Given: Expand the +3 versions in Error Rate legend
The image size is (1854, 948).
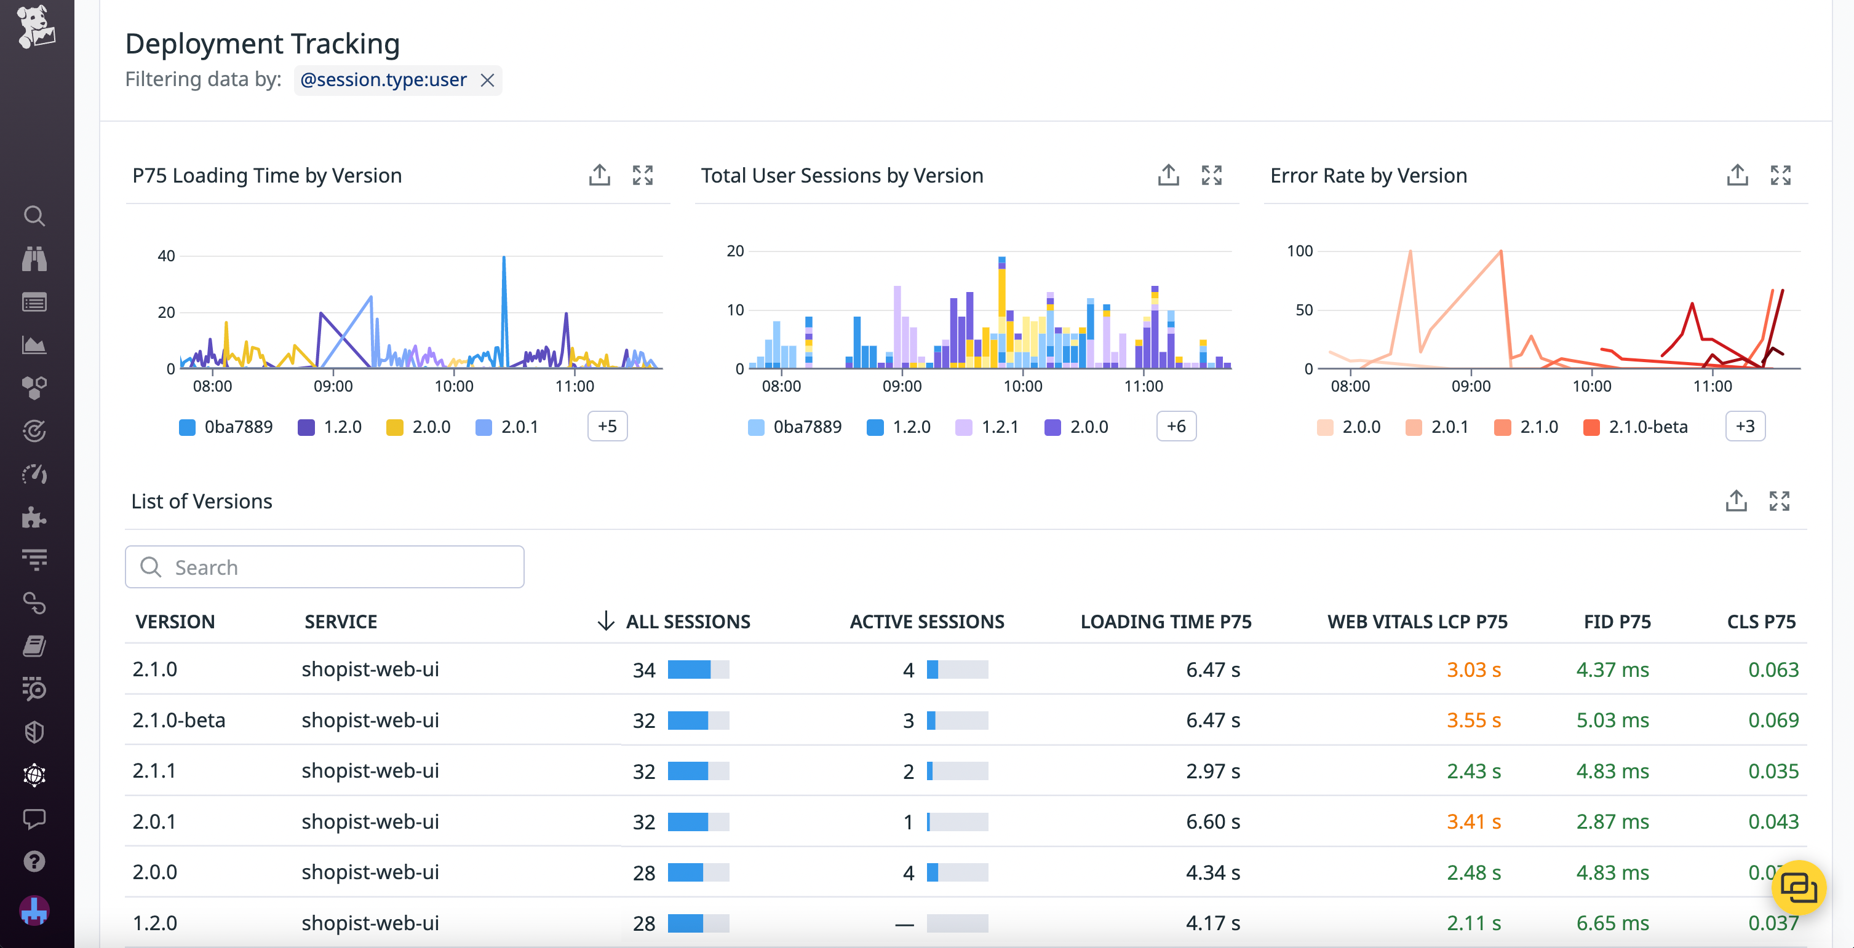Looking at the screenshot, I should (x=1745, y=426).
